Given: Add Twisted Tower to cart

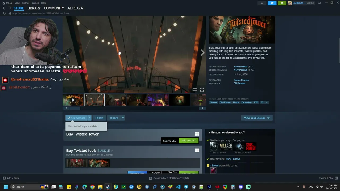Looking at the screenshot, I should click(189, 141).
